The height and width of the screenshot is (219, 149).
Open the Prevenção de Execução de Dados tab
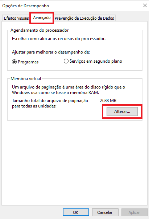(84, 18)
